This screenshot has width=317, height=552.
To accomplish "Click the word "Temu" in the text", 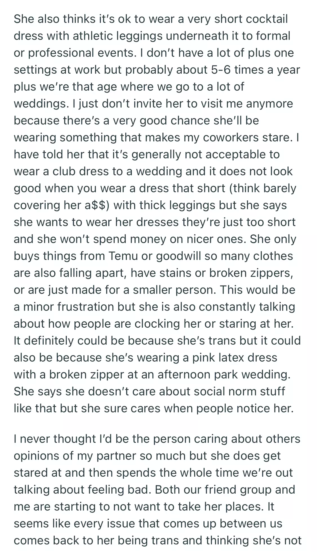I will [123, 256].
